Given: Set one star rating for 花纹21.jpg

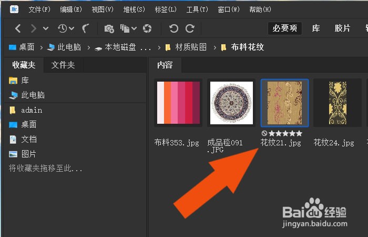Looking at the screenshot, I should tap(272, 134).
